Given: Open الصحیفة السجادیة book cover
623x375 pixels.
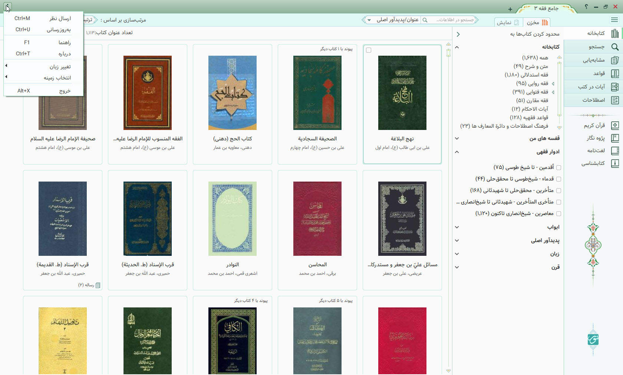Looking at the screenshot, I should (317, 93).
